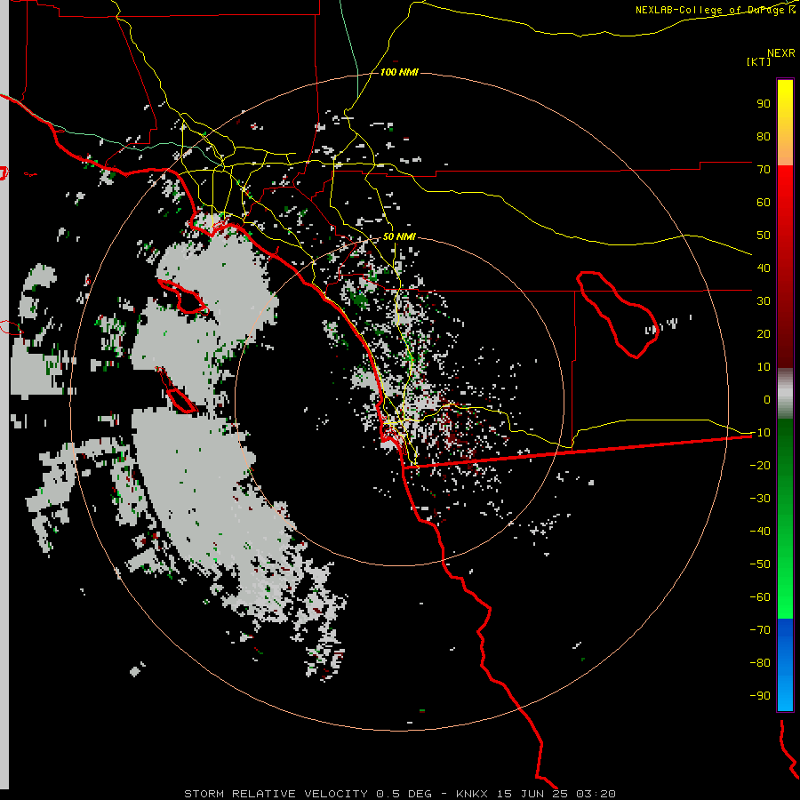Click the 100 NMI range ring label

click(399, 73)
